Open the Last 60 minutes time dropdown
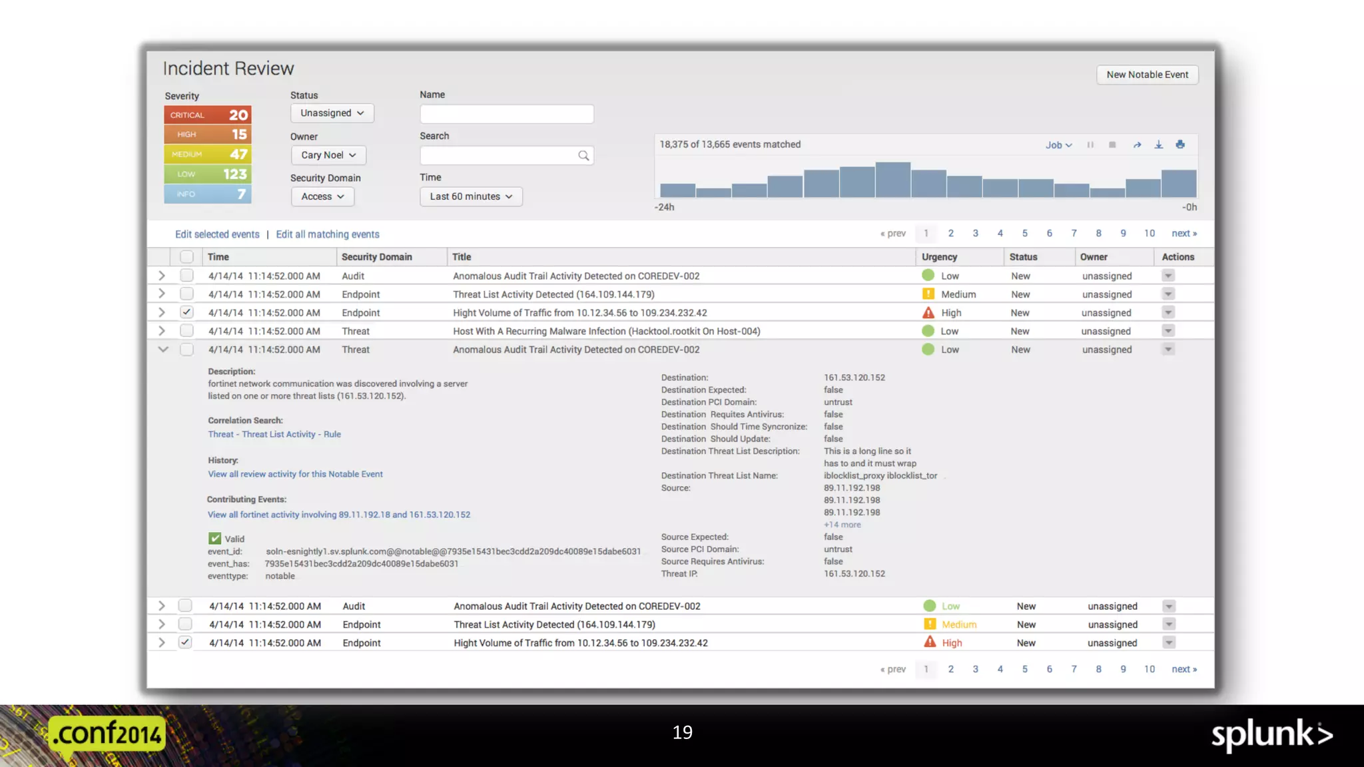Screen dimensions: 1364x767 [471, 196]
